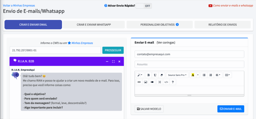Insert an unordered bullet list
The height and width of the screenshot is (119, 256).
click(x=204, y=75)
